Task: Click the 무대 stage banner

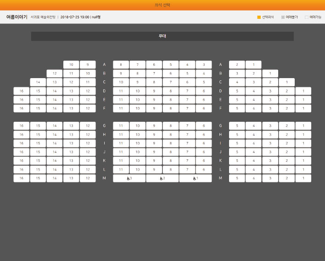Action: tap(162, 36)
